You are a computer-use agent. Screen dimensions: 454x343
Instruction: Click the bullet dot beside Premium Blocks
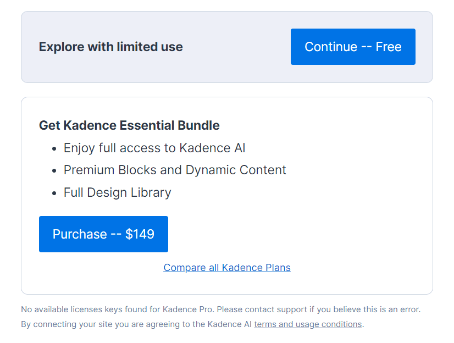point(54,170)
